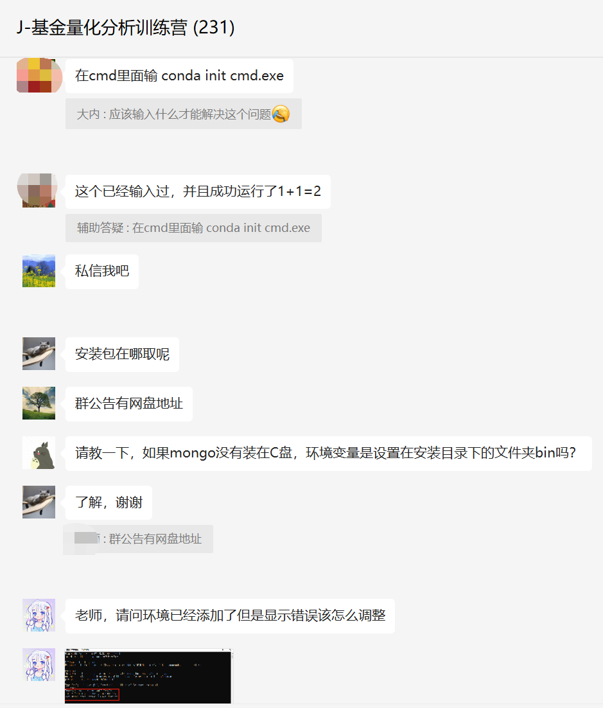This screenshot has width=603, height=708.
Task: Open the black terminal screenshot image
Action: 148,676
